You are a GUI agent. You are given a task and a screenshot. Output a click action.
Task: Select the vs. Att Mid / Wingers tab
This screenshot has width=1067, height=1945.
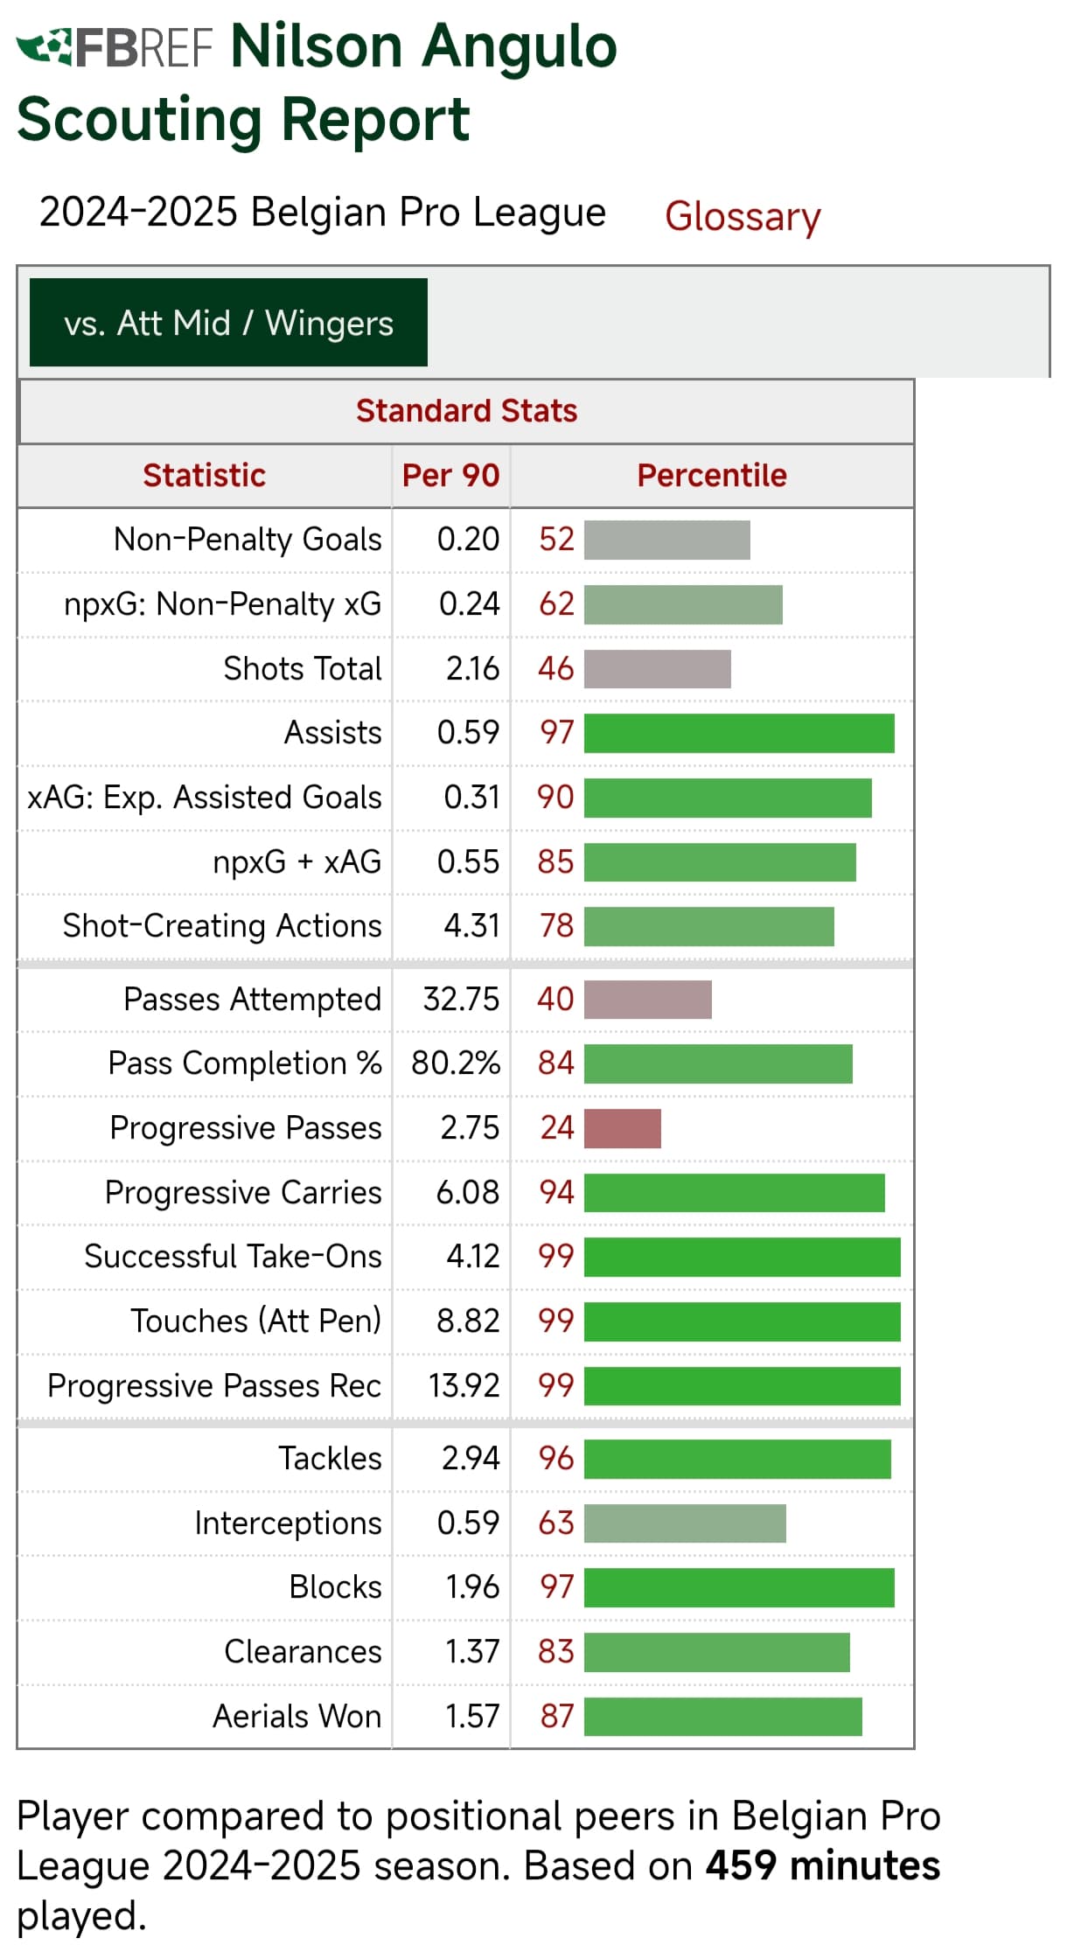click(228, 323)
